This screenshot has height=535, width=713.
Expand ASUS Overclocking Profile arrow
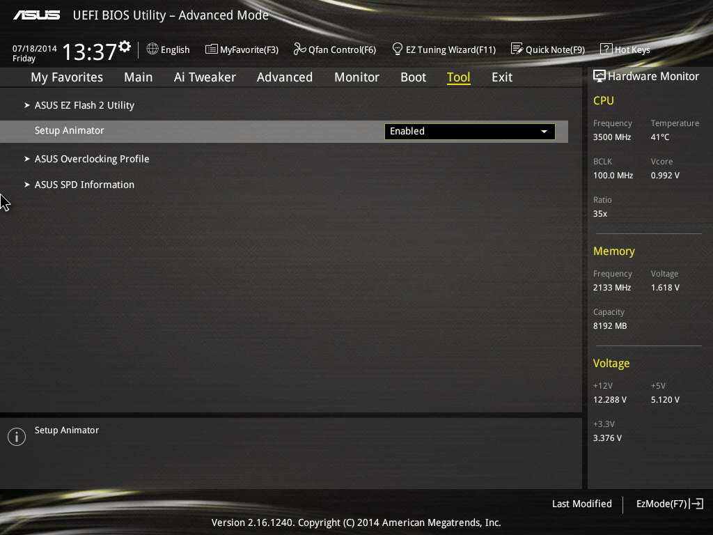tap(27, 159)
